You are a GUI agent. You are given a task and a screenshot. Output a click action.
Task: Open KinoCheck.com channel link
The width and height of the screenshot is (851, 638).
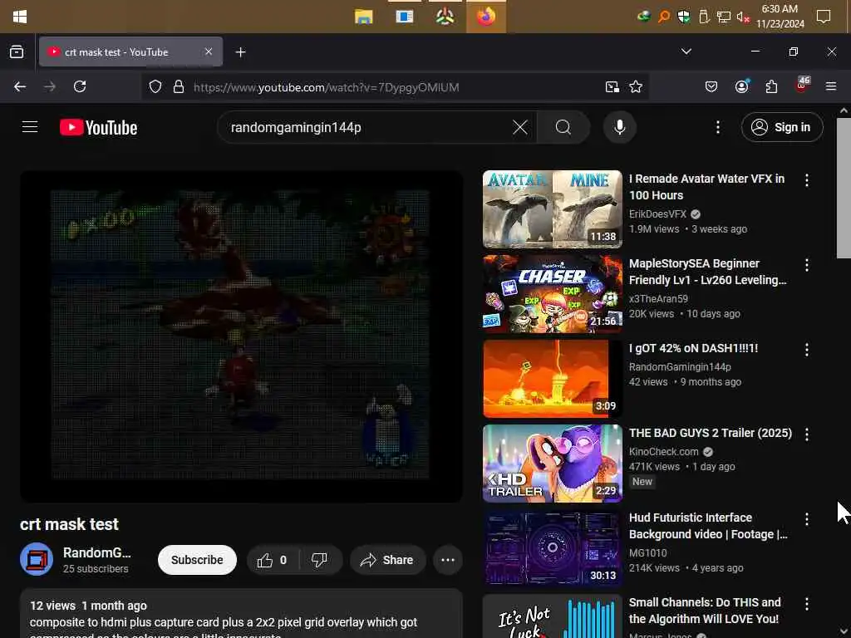pos(664,451)
